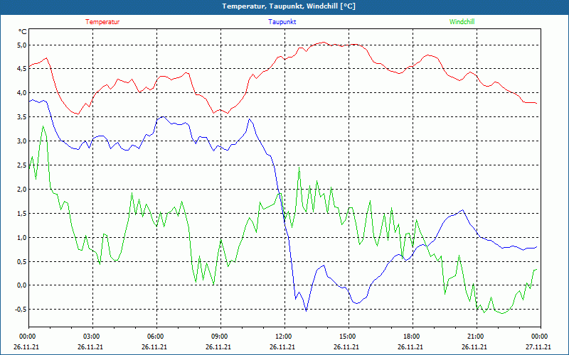Click the 0,5 y-axis value
The width and height of the screenshot is (569, 355).
[22, 261]
